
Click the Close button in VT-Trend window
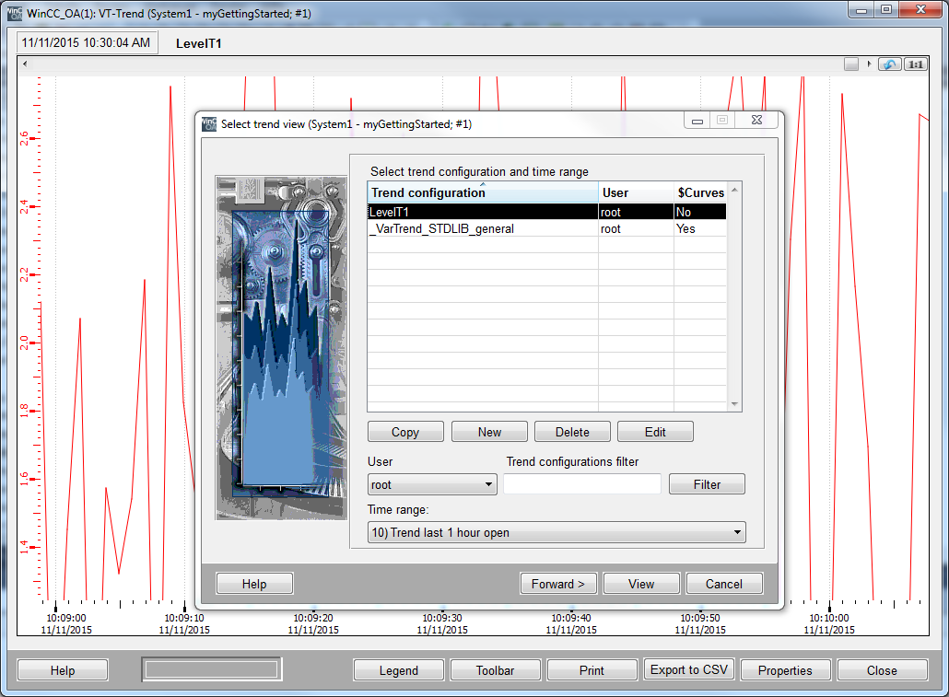pos(882,669)
